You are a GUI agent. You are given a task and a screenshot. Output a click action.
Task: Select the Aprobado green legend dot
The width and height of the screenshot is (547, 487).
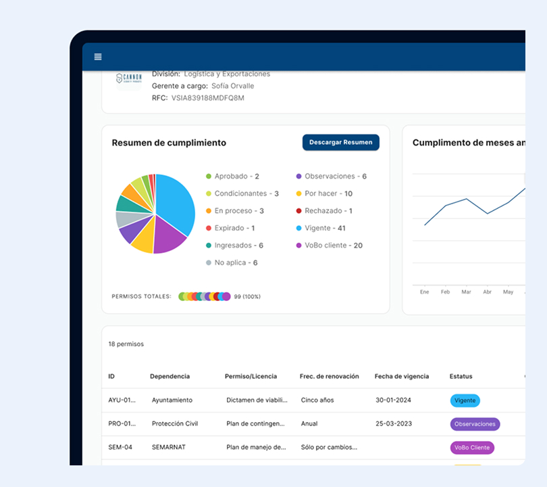[x=209, y=177]
